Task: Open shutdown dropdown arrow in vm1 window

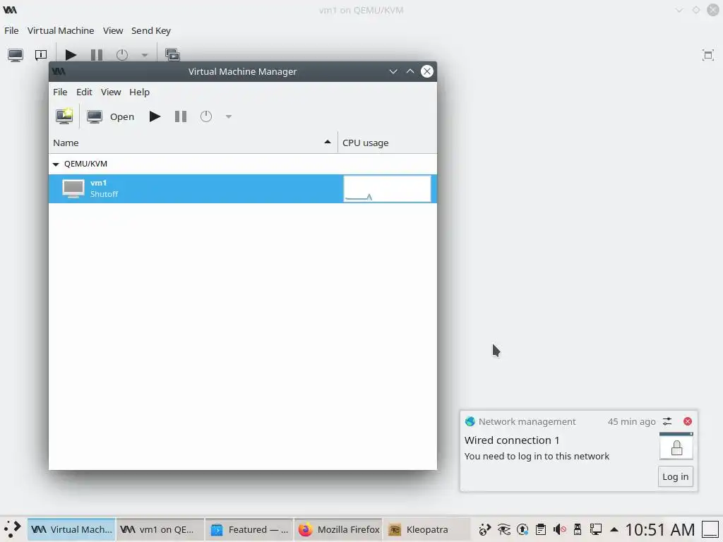Action: [144, 55]
